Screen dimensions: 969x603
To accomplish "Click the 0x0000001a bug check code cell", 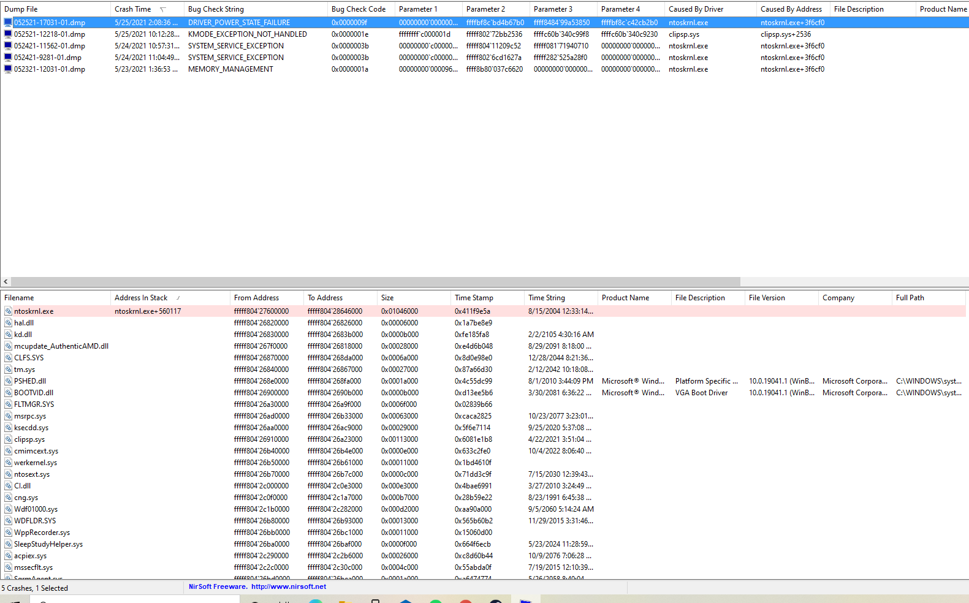I will 350,69.
